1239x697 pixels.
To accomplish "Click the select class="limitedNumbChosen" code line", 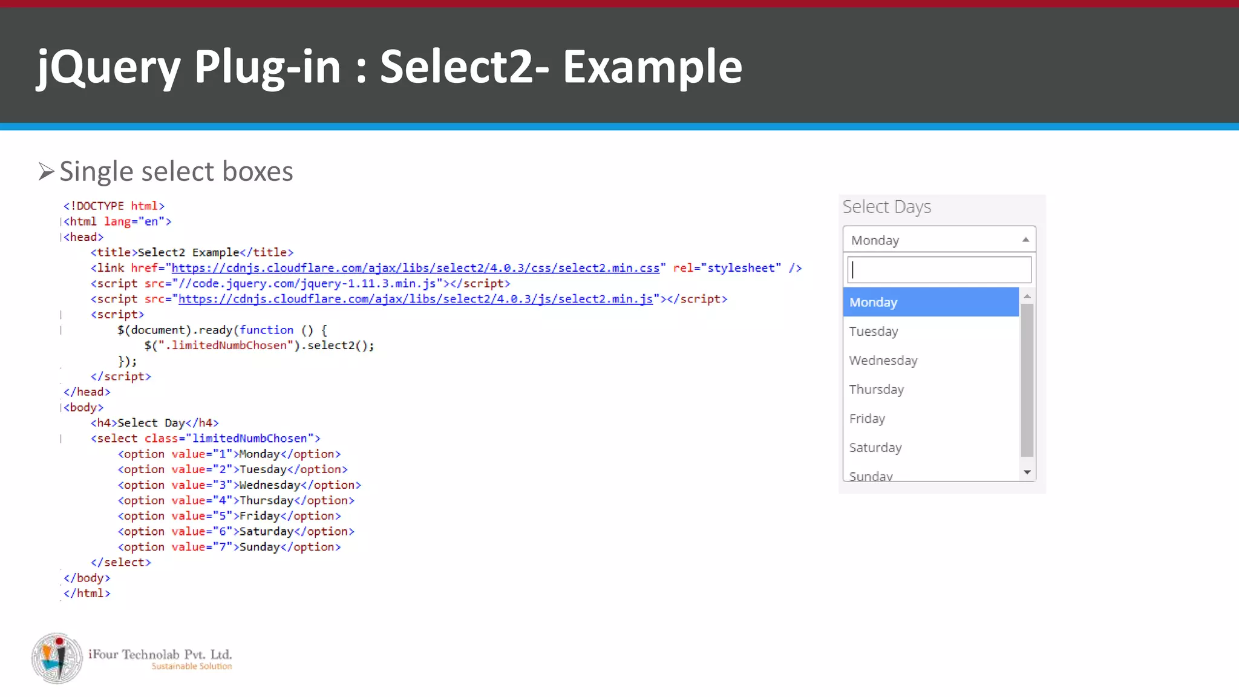I will 205,439.
